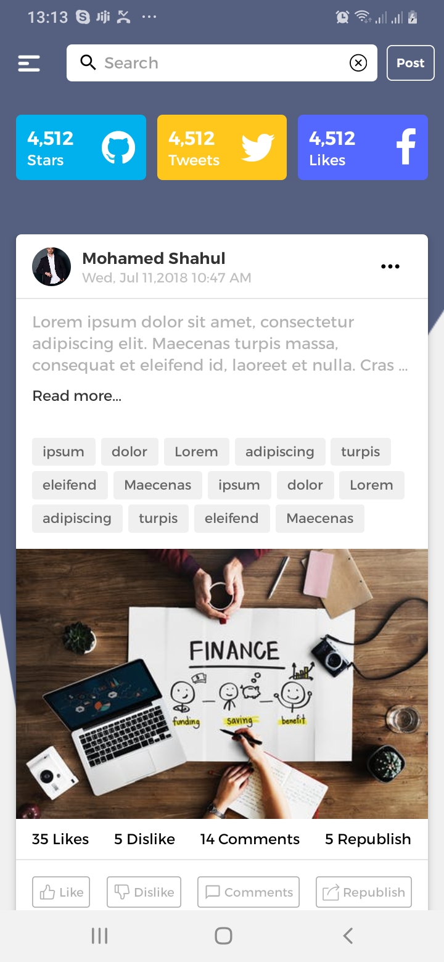Click the Post button
Viewport: 444px width, 962px height.
point(411,63)
